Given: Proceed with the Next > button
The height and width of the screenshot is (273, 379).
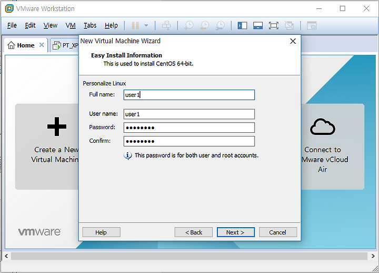Looking at the screenshot, I should click(236, 232).
